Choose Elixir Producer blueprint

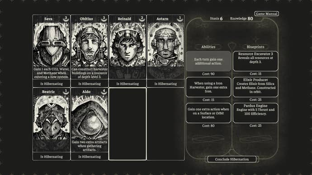[x=255, y=87]
